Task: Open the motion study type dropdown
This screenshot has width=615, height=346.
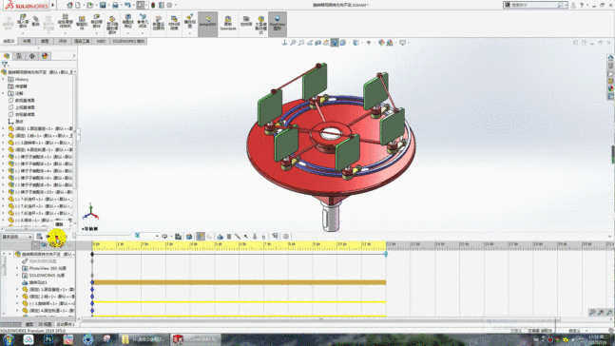Action: coord(17,237)
